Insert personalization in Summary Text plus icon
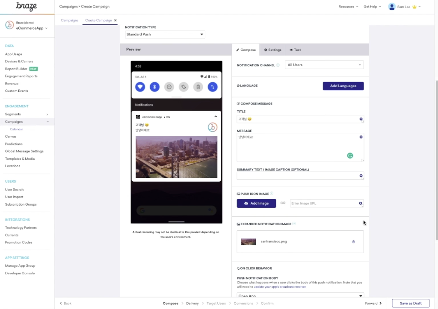Image resolution: width=438 pixels, height=309 pixels. click(x=361, y=176)
